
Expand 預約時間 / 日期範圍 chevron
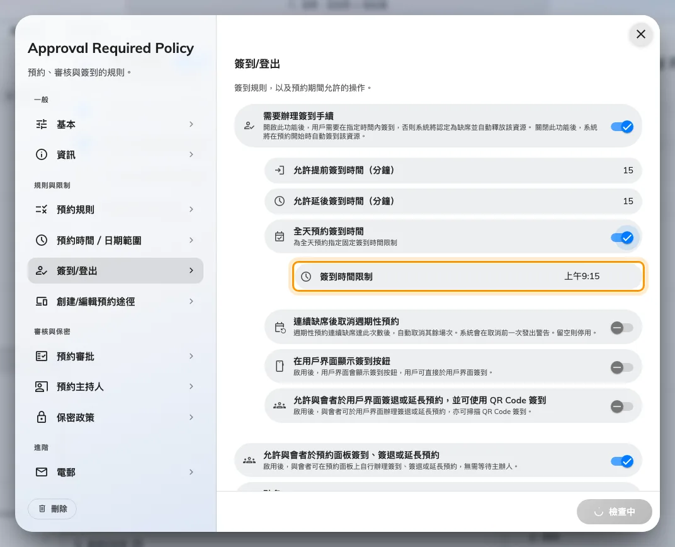(191, 240)
